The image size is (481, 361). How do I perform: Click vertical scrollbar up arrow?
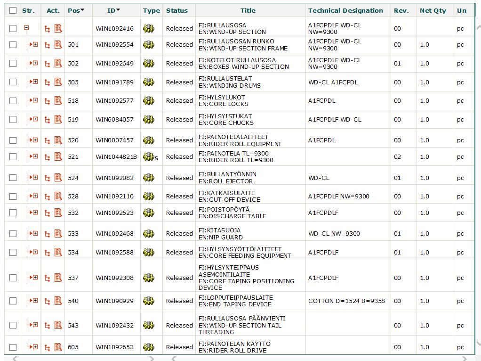click(x=478, y=28)
